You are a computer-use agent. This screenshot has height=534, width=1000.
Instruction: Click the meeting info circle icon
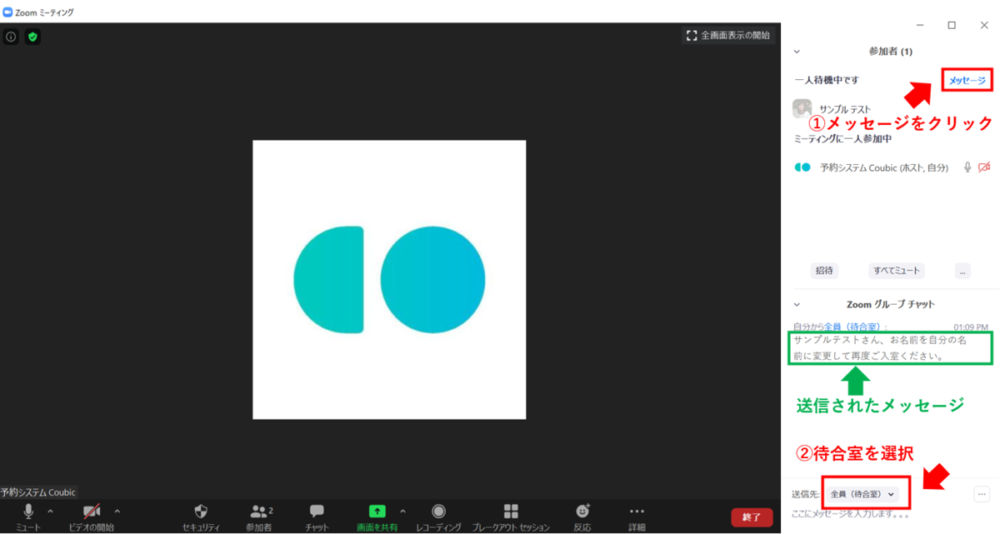coord(11,37)
